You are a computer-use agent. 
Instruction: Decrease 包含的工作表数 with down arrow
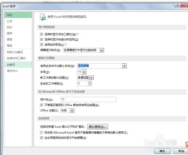coord(89,85)
